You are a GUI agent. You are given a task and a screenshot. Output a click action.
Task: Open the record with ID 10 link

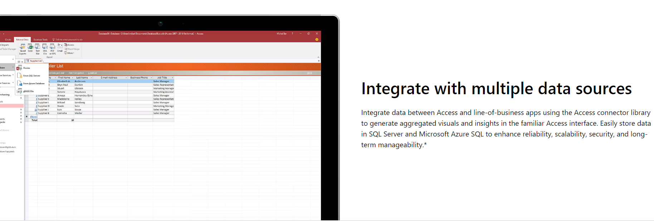click(x=36, y=110)
